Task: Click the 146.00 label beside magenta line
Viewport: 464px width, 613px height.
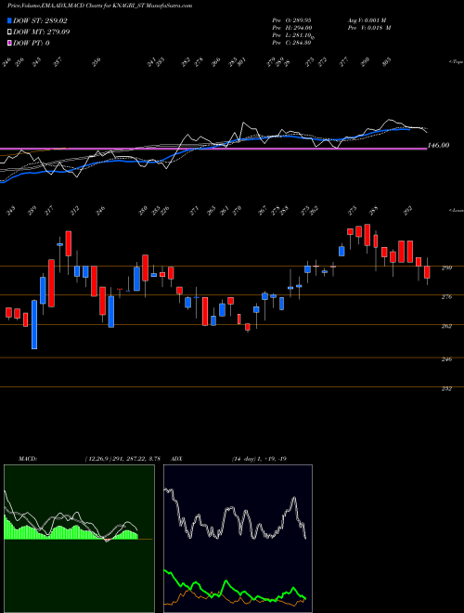Action: click(x=439, y=145)
